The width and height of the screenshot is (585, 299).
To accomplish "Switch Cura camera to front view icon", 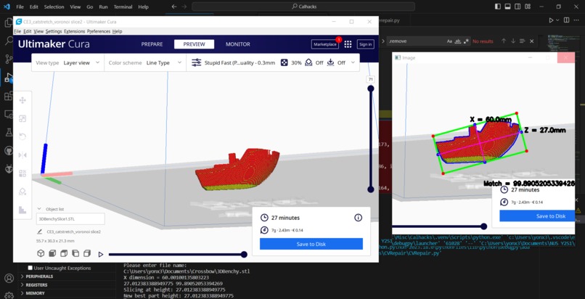I will 52,253.
